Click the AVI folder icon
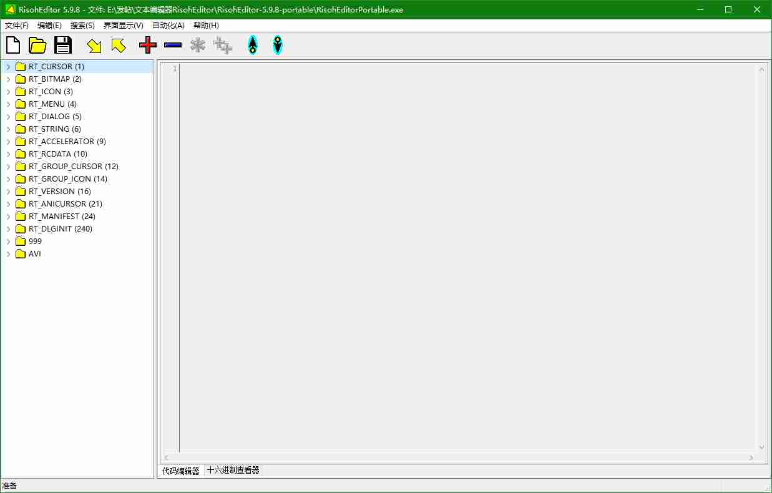 [20, 253]
